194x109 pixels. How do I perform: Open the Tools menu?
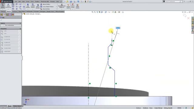tap(32, 2)
